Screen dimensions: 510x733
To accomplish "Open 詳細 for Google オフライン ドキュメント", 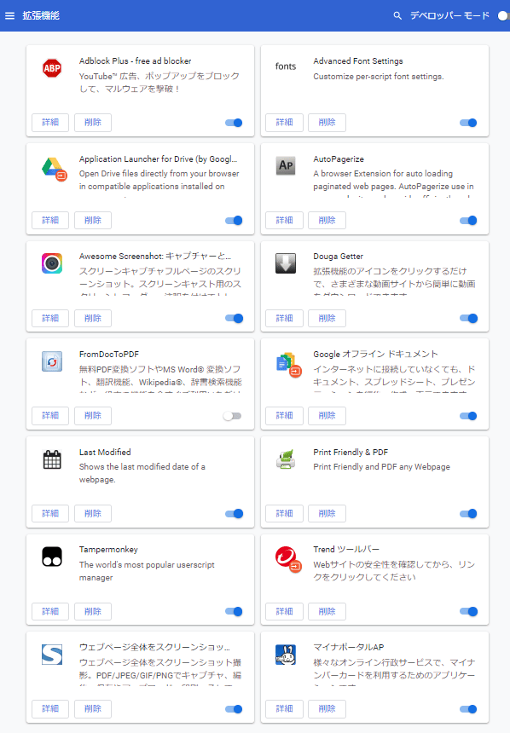I will click(285, 416).
